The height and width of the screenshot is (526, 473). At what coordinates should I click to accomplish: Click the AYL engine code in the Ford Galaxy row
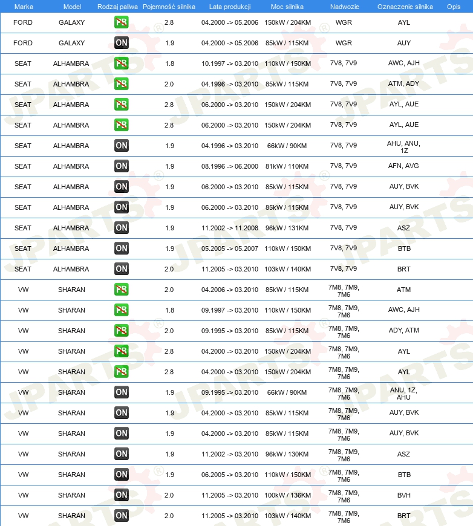pyautogui.click(x=404, y=22)
